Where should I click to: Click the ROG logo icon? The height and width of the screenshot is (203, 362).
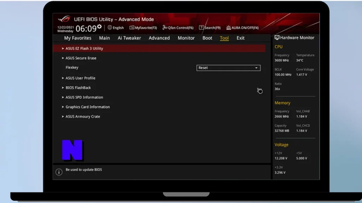(64, 19)
